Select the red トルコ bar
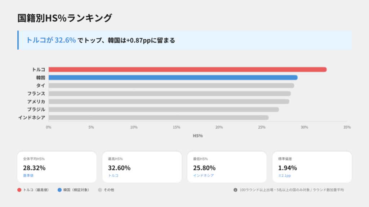The width and height of the screenshot is (369, 207). (187, 69)
